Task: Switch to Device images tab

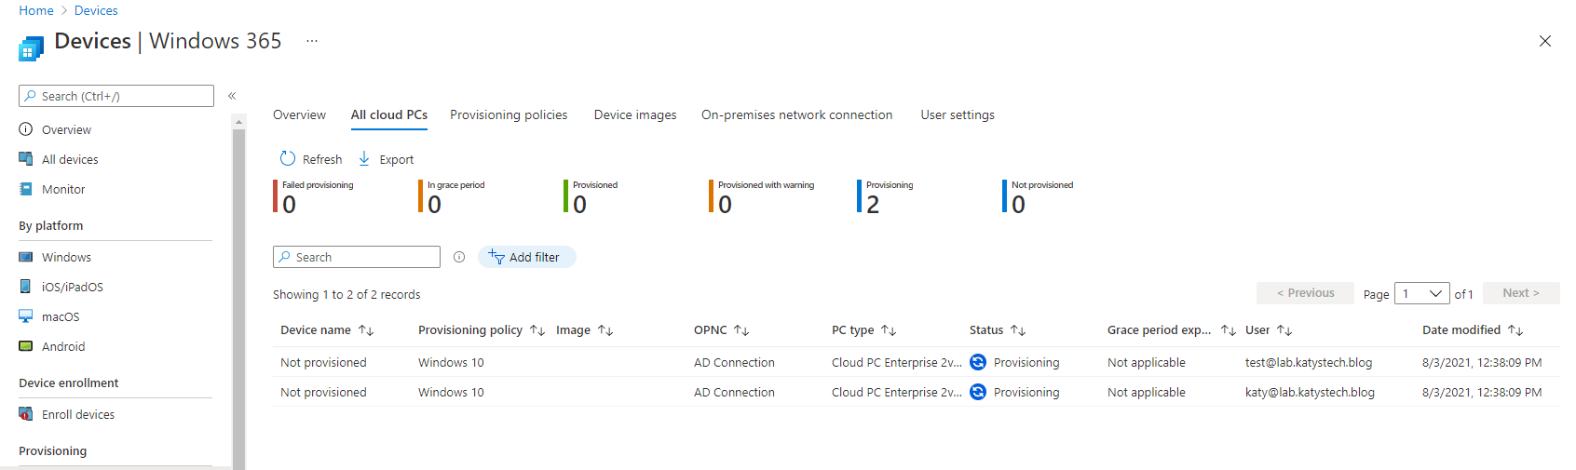Action: [635, 114]
